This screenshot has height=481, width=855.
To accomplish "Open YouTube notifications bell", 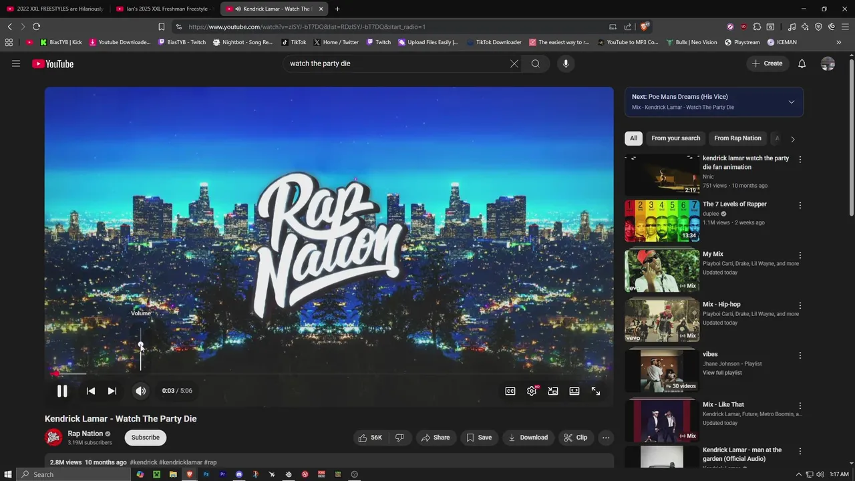I will tap(802, 63).
